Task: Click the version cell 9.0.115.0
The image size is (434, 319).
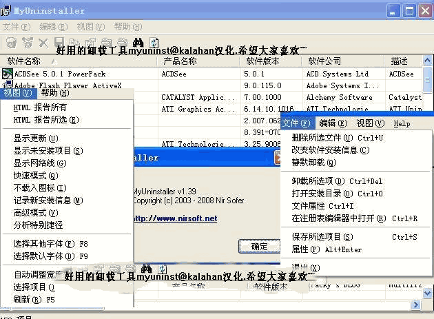Action: [262, 85]
